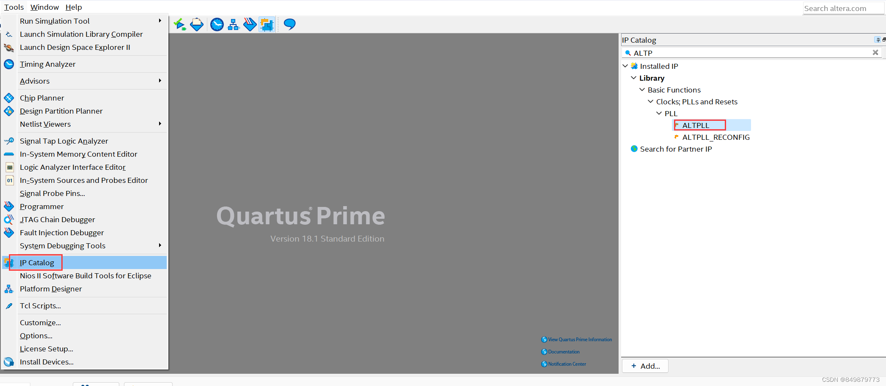The image size is (886, 386).
Task: Click the JTAG Chain Debugger icon
Action: tap(9, 220)
